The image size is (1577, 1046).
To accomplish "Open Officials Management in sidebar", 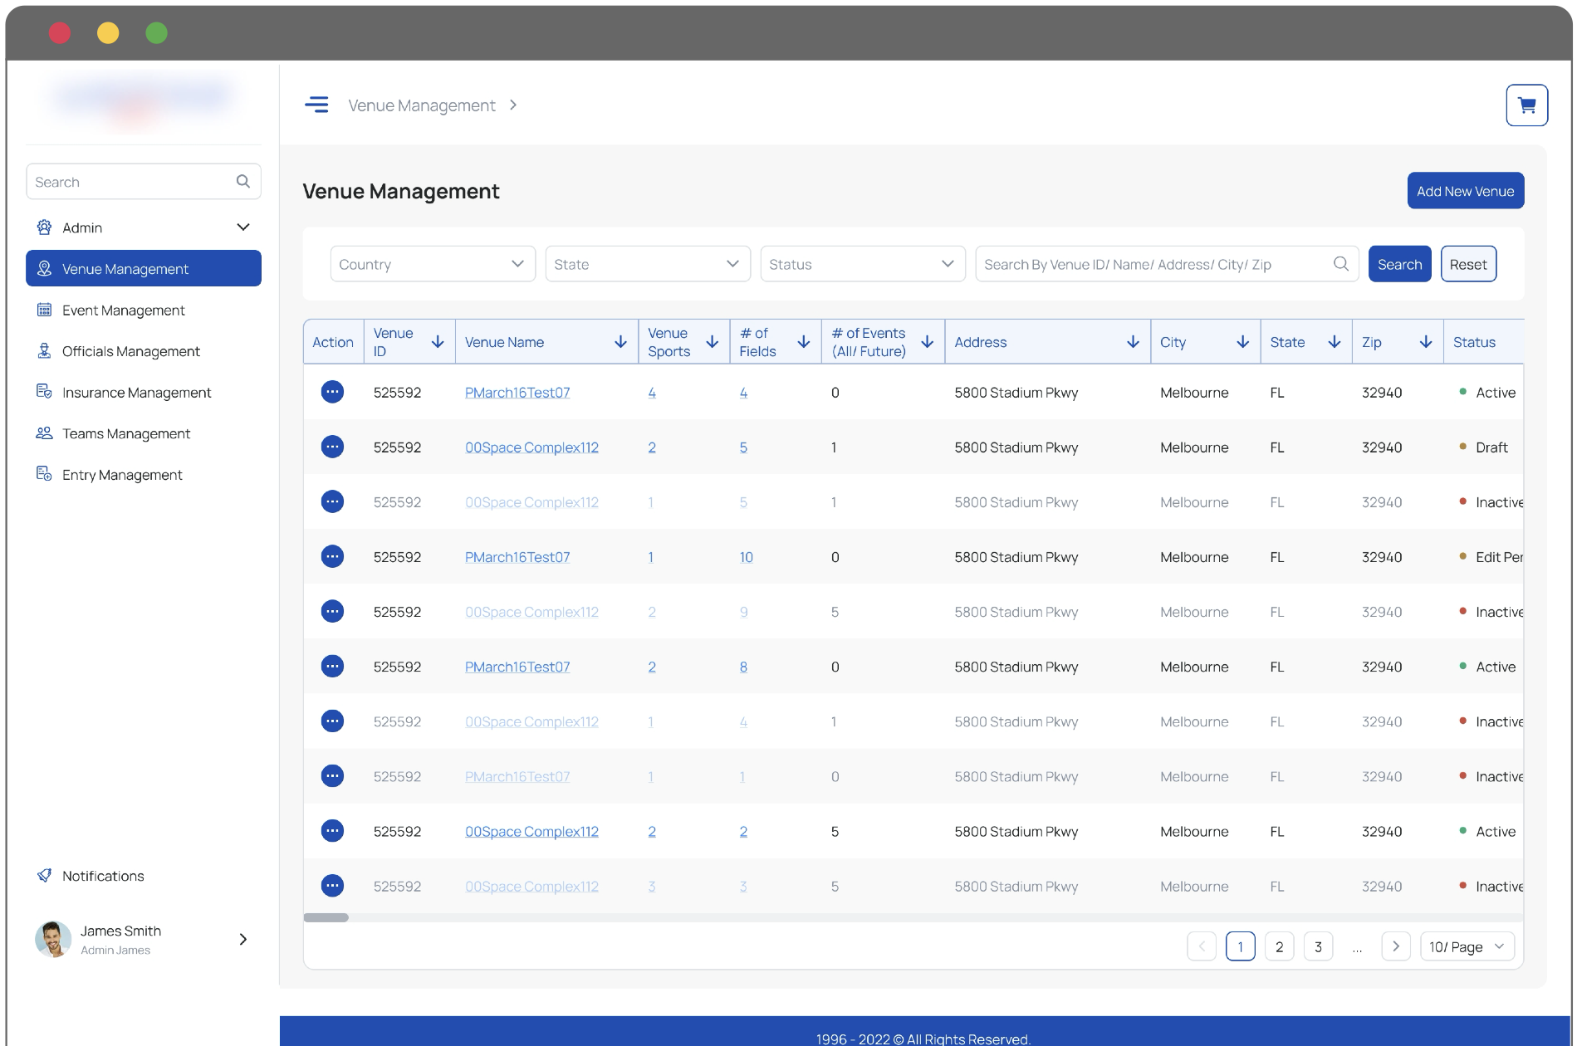I will click(x=131, y=351).
